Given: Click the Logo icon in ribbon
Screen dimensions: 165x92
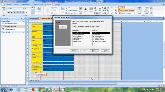Looking at the screenshot, I should click(x=62, y=10).
